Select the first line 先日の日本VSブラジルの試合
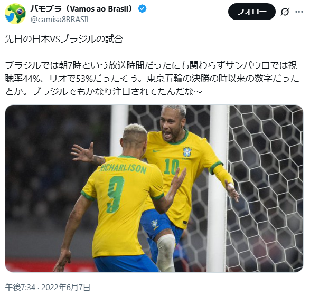310x297 pixels. tap(64, 39)
